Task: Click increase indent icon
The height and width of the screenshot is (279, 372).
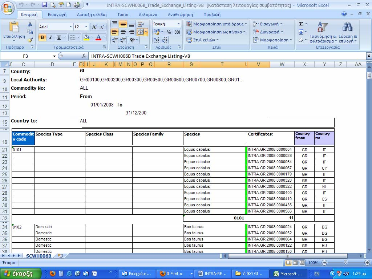Action: [x=123, y=40]
